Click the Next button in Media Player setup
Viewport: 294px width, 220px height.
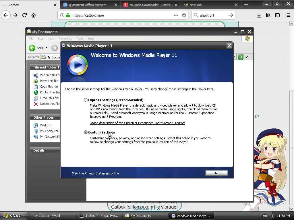point(216,173)
